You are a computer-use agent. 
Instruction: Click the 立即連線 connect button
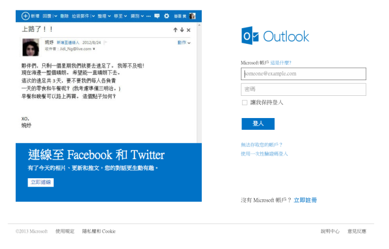pos(40,182)
